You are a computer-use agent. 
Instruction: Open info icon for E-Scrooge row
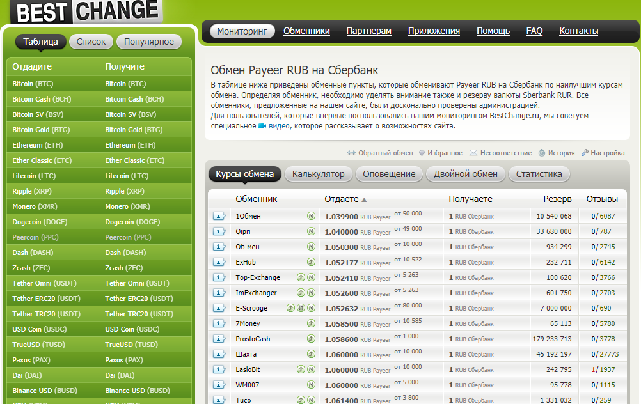click(x=219, y=308)
